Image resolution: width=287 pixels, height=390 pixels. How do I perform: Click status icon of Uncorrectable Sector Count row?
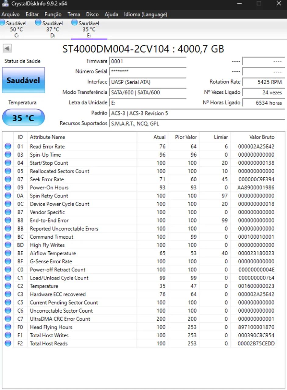click(8, 311)
